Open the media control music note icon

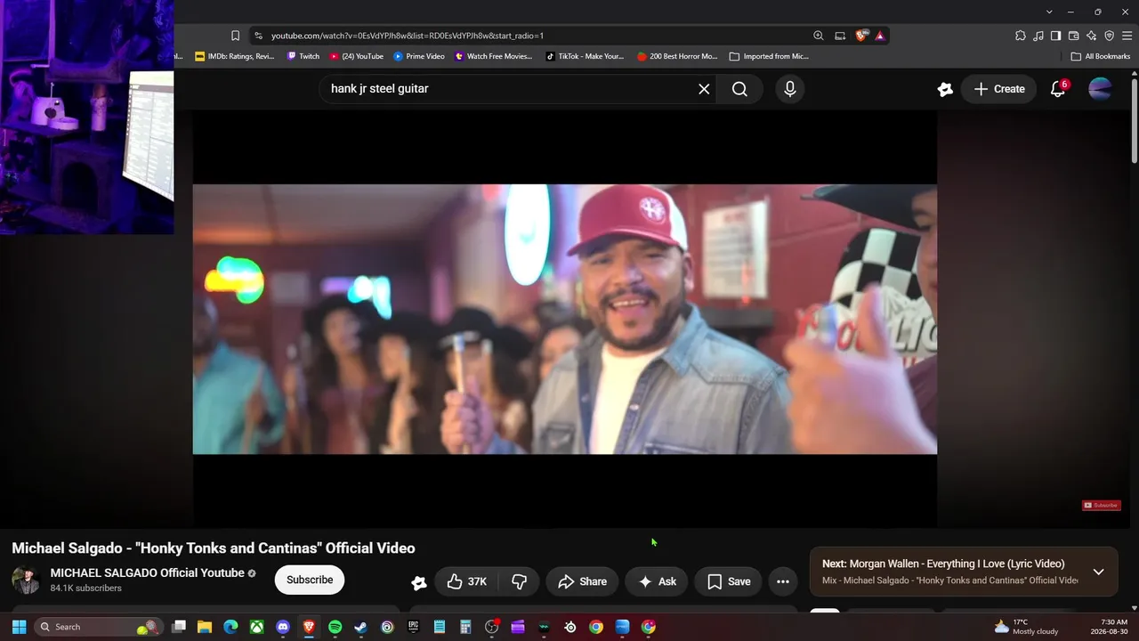[x=1038, y=36]
